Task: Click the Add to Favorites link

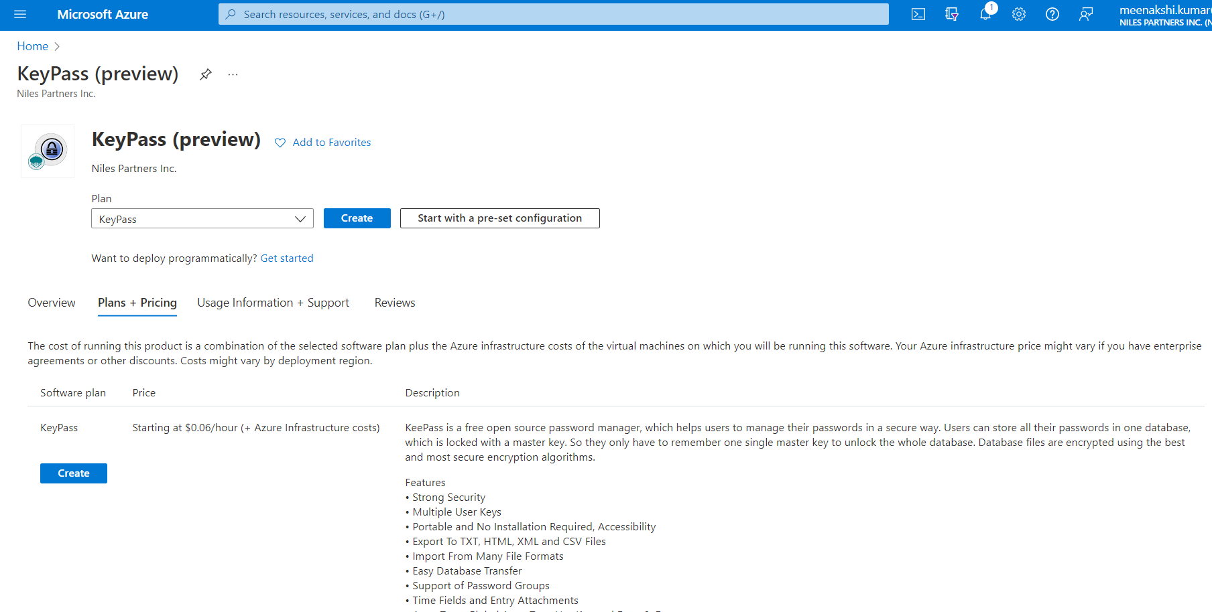Action: click(332, 143)
